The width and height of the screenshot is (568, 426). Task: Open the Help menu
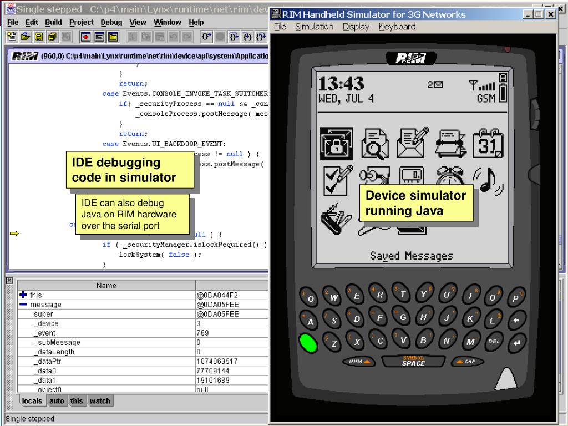pyautogui.click(x=196, y=22)
